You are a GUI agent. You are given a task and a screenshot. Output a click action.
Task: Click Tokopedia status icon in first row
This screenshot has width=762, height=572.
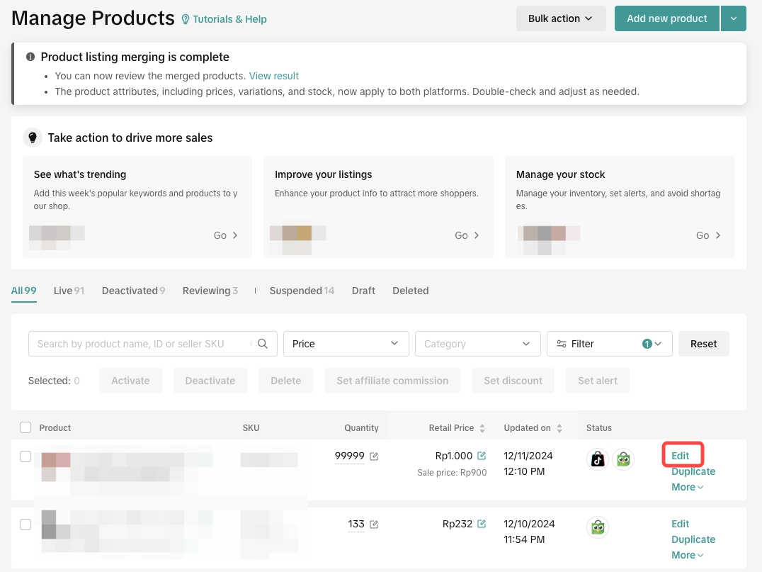tap(623, 459)
